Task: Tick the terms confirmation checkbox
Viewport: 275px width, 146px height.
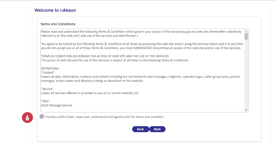Action: pos(42,116)
